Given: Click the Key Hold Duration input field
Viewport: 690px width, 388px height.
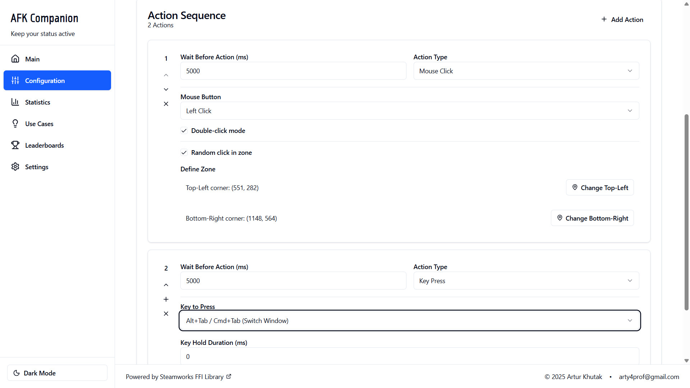Looking at the screenshot, I should point(410,356).
